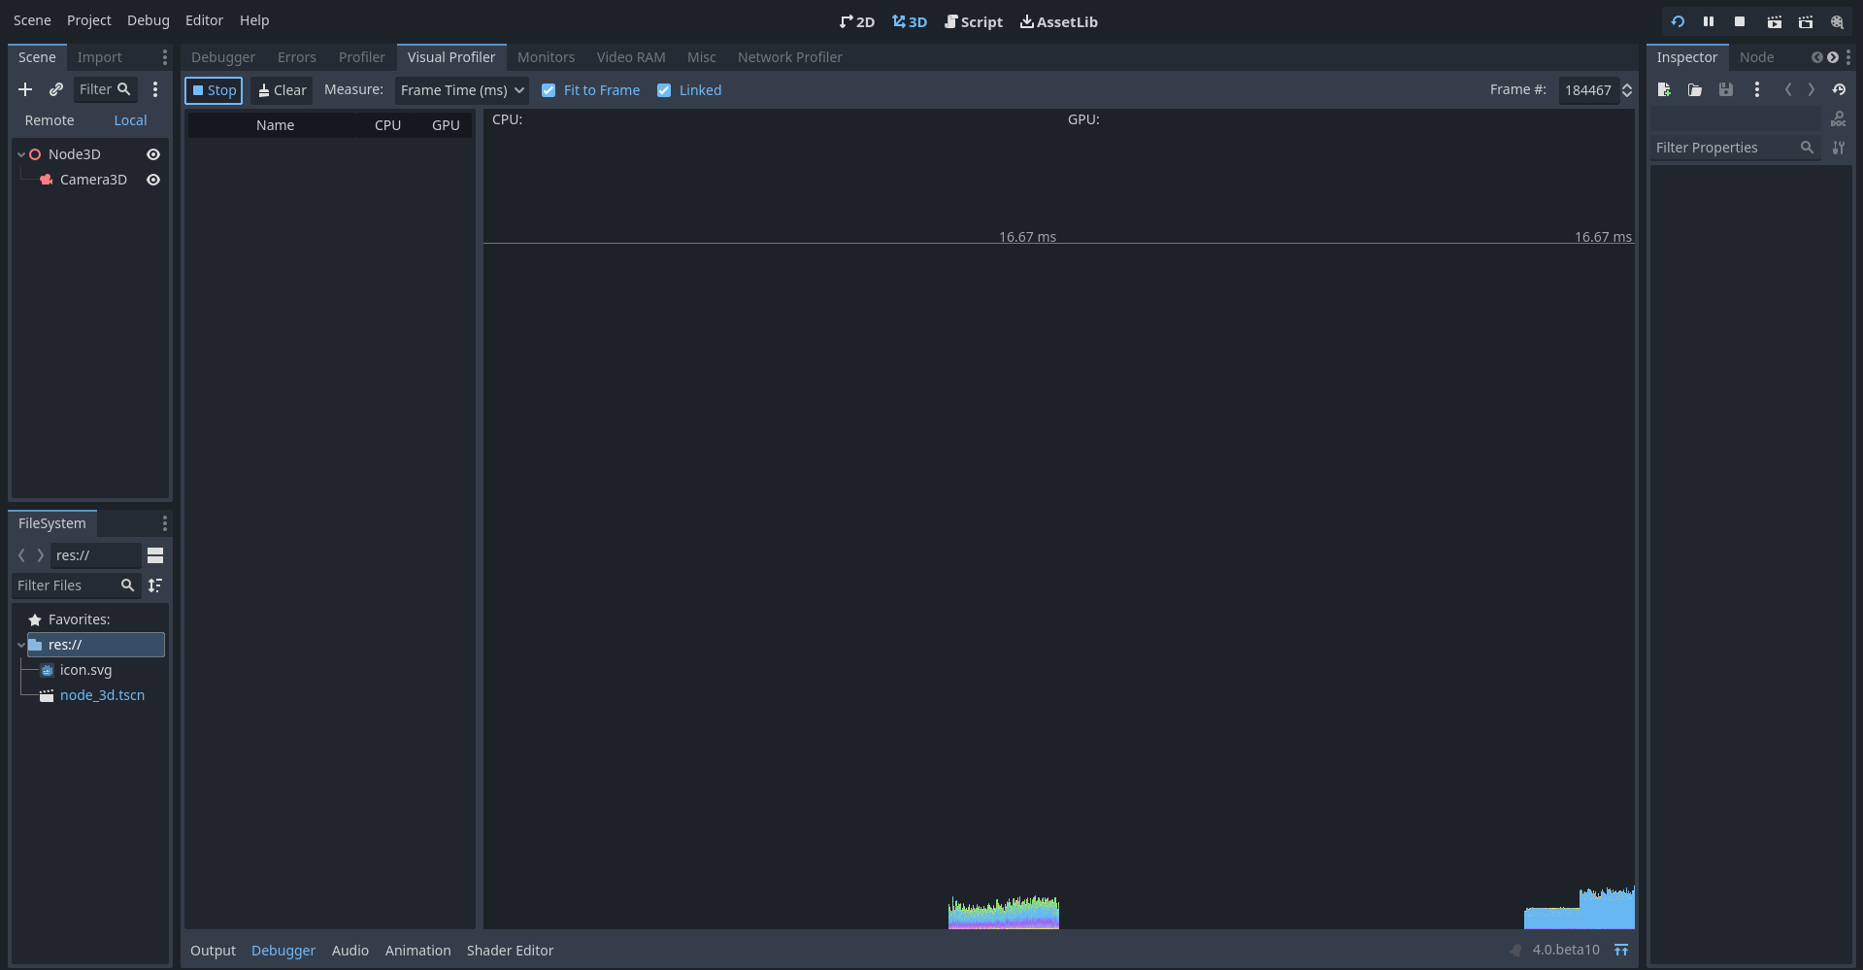Image resolution: width=1863 pixels, height=970 pixels.
Task: Open the Frame Time measure dropdown
Action: (x=461, y=89)
